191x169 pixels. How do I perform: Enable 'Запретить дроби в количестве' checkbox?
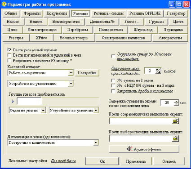point(113,91)
